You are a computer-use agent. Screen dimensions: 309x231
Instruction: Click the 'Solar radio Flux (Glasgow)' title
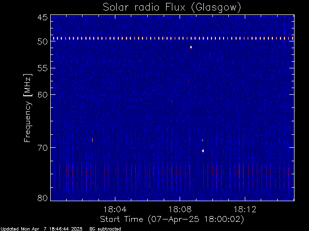172,8
